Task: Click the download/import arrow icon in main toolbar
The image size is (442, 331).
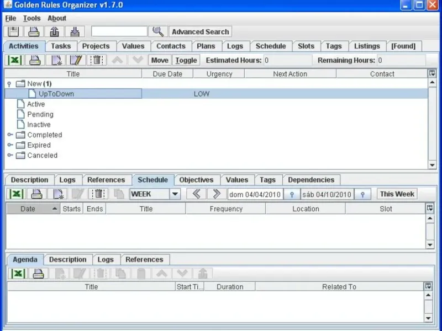Action: (75, 31)
